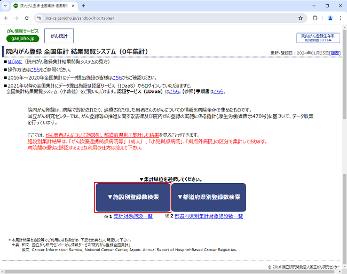
Task: Click the がん統計 menu button
Action: click(59, 36)
